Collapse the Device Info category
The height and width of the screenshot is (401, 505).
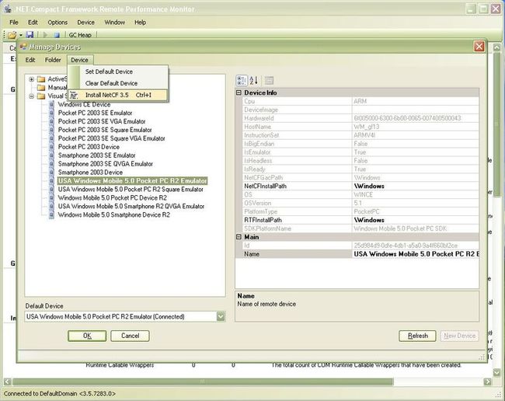(x=239, y=92)
